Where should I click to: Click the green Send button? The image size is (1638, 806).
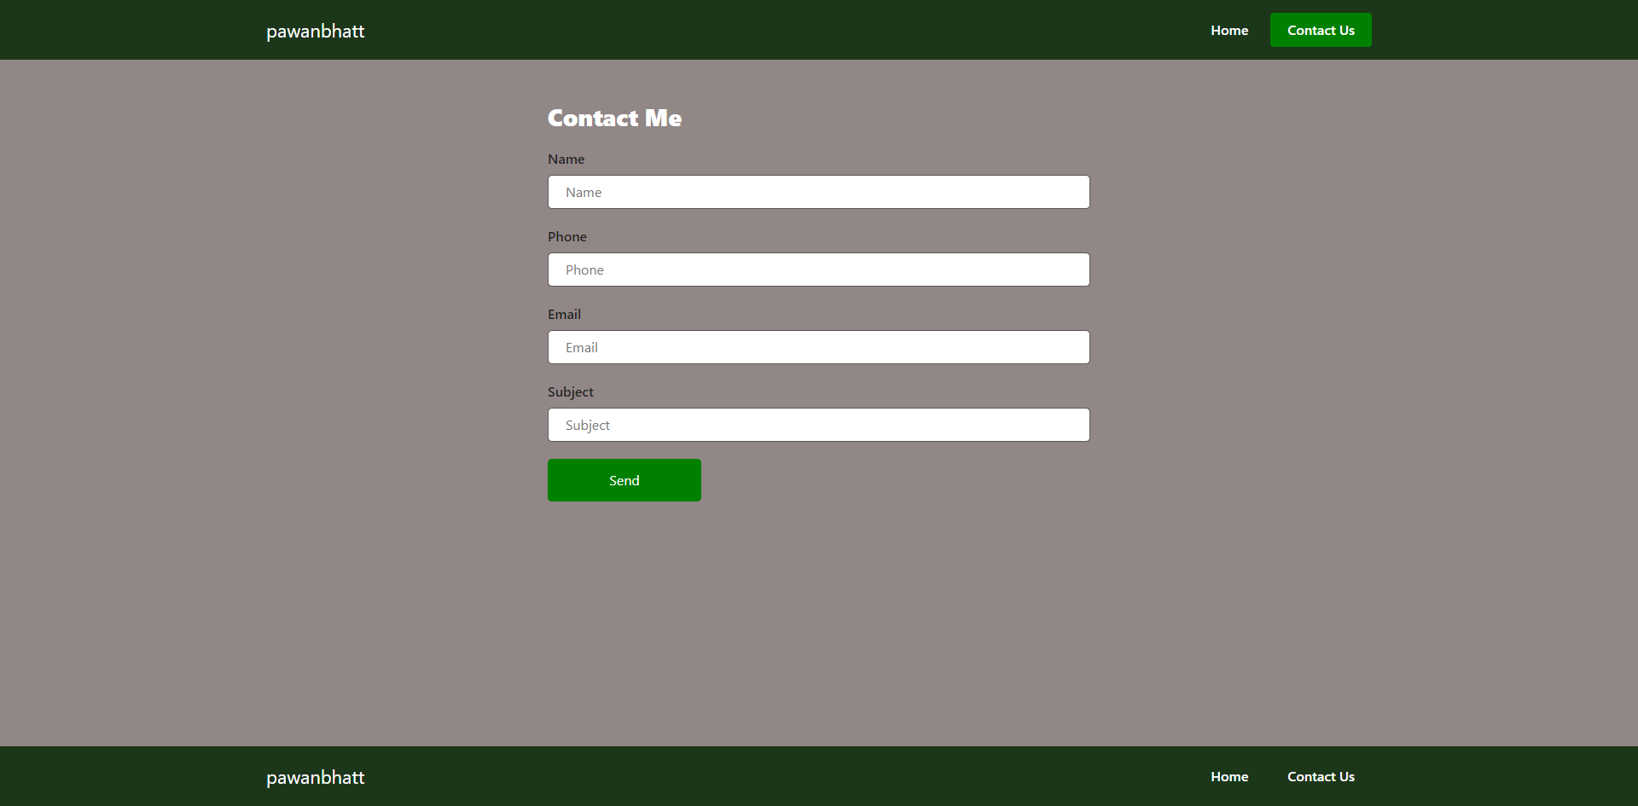(x=624, y=480)
